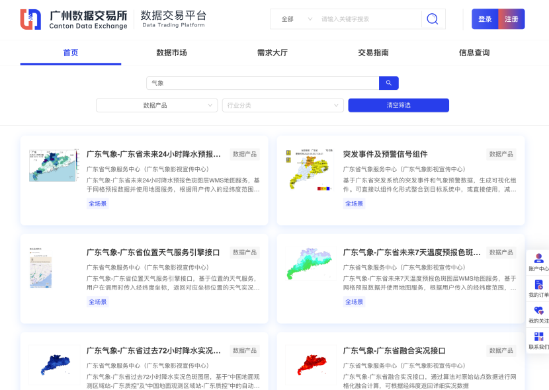Click 全场景 tag on 24小时降水预报 card

point(98,204)
